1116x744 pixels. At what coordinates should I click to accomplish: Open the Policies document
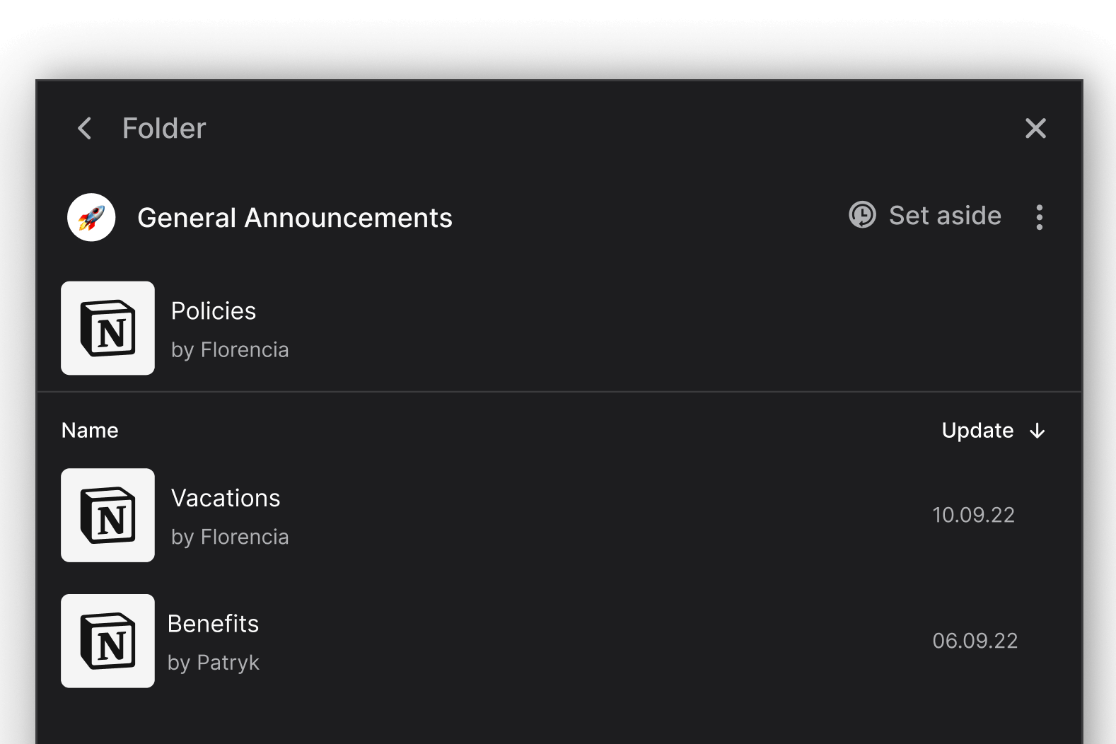[x=214, y=311]
